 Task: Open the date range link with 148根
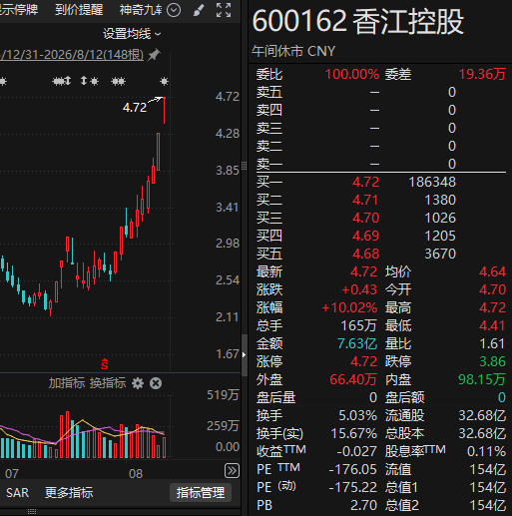pyautogui.click(x=72, y=55)
